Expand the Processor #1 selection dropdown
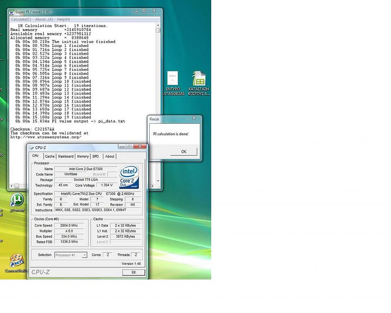The image size is (391, 313). click(x=84, y=255)
